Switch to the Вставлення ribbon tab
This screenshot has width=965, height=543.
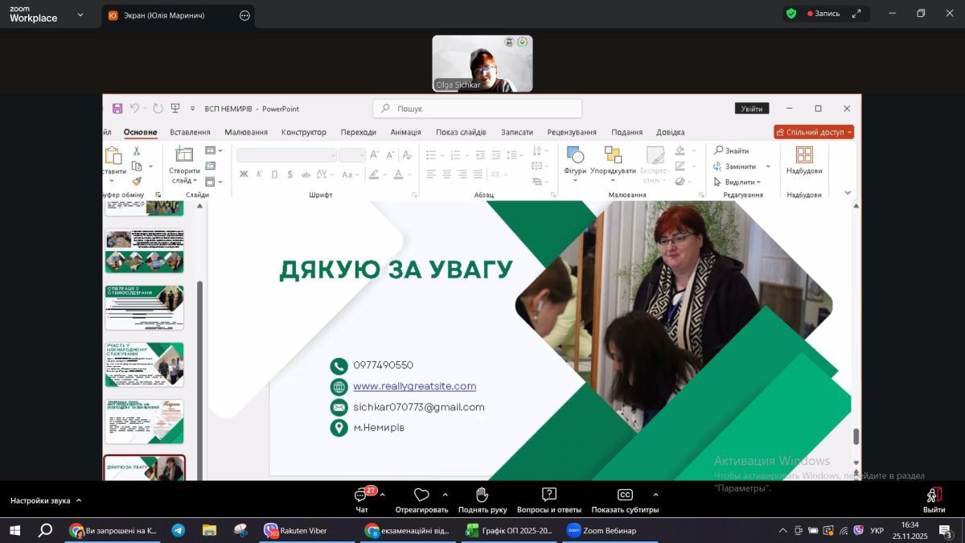point(190,132)
